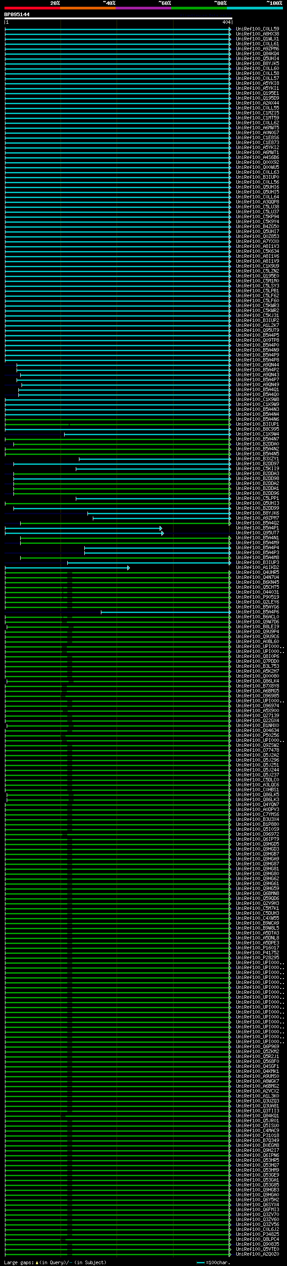287x1266 pixels.
Task: Select the UniRef100_A2Q0Z0 label
Action: click(x=257, y=1254)
